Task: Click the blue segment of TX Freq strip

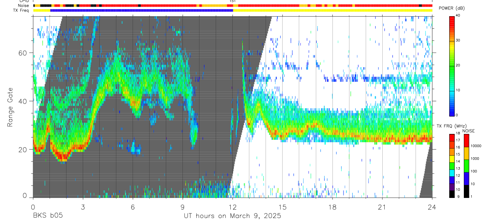Action: pyautogui.click(x=142, y=10)
